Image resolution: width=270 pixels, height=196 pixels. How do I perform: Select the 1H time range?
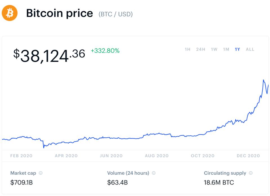188,49
